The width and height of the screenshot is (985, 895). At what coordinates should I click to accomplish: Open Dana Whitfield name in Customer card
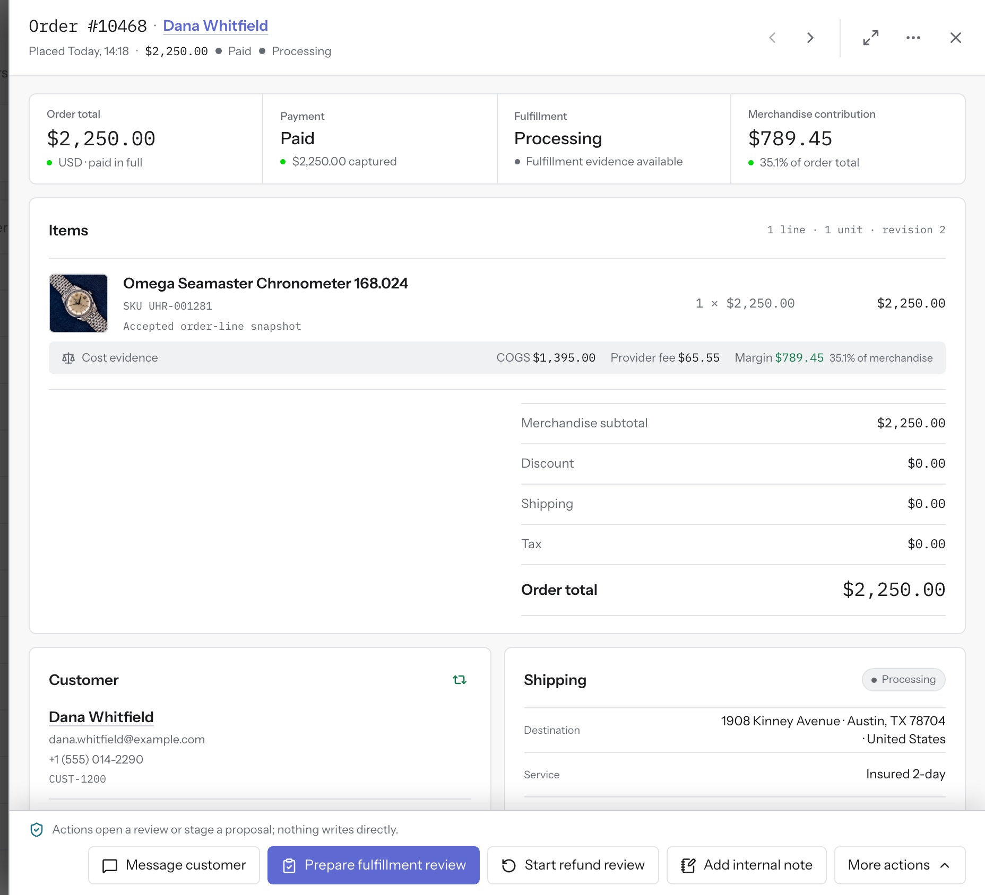(x=101, y=717)
